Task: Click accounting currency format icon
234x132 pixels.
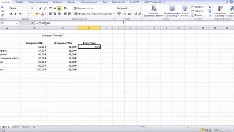Action: (119, 14)
